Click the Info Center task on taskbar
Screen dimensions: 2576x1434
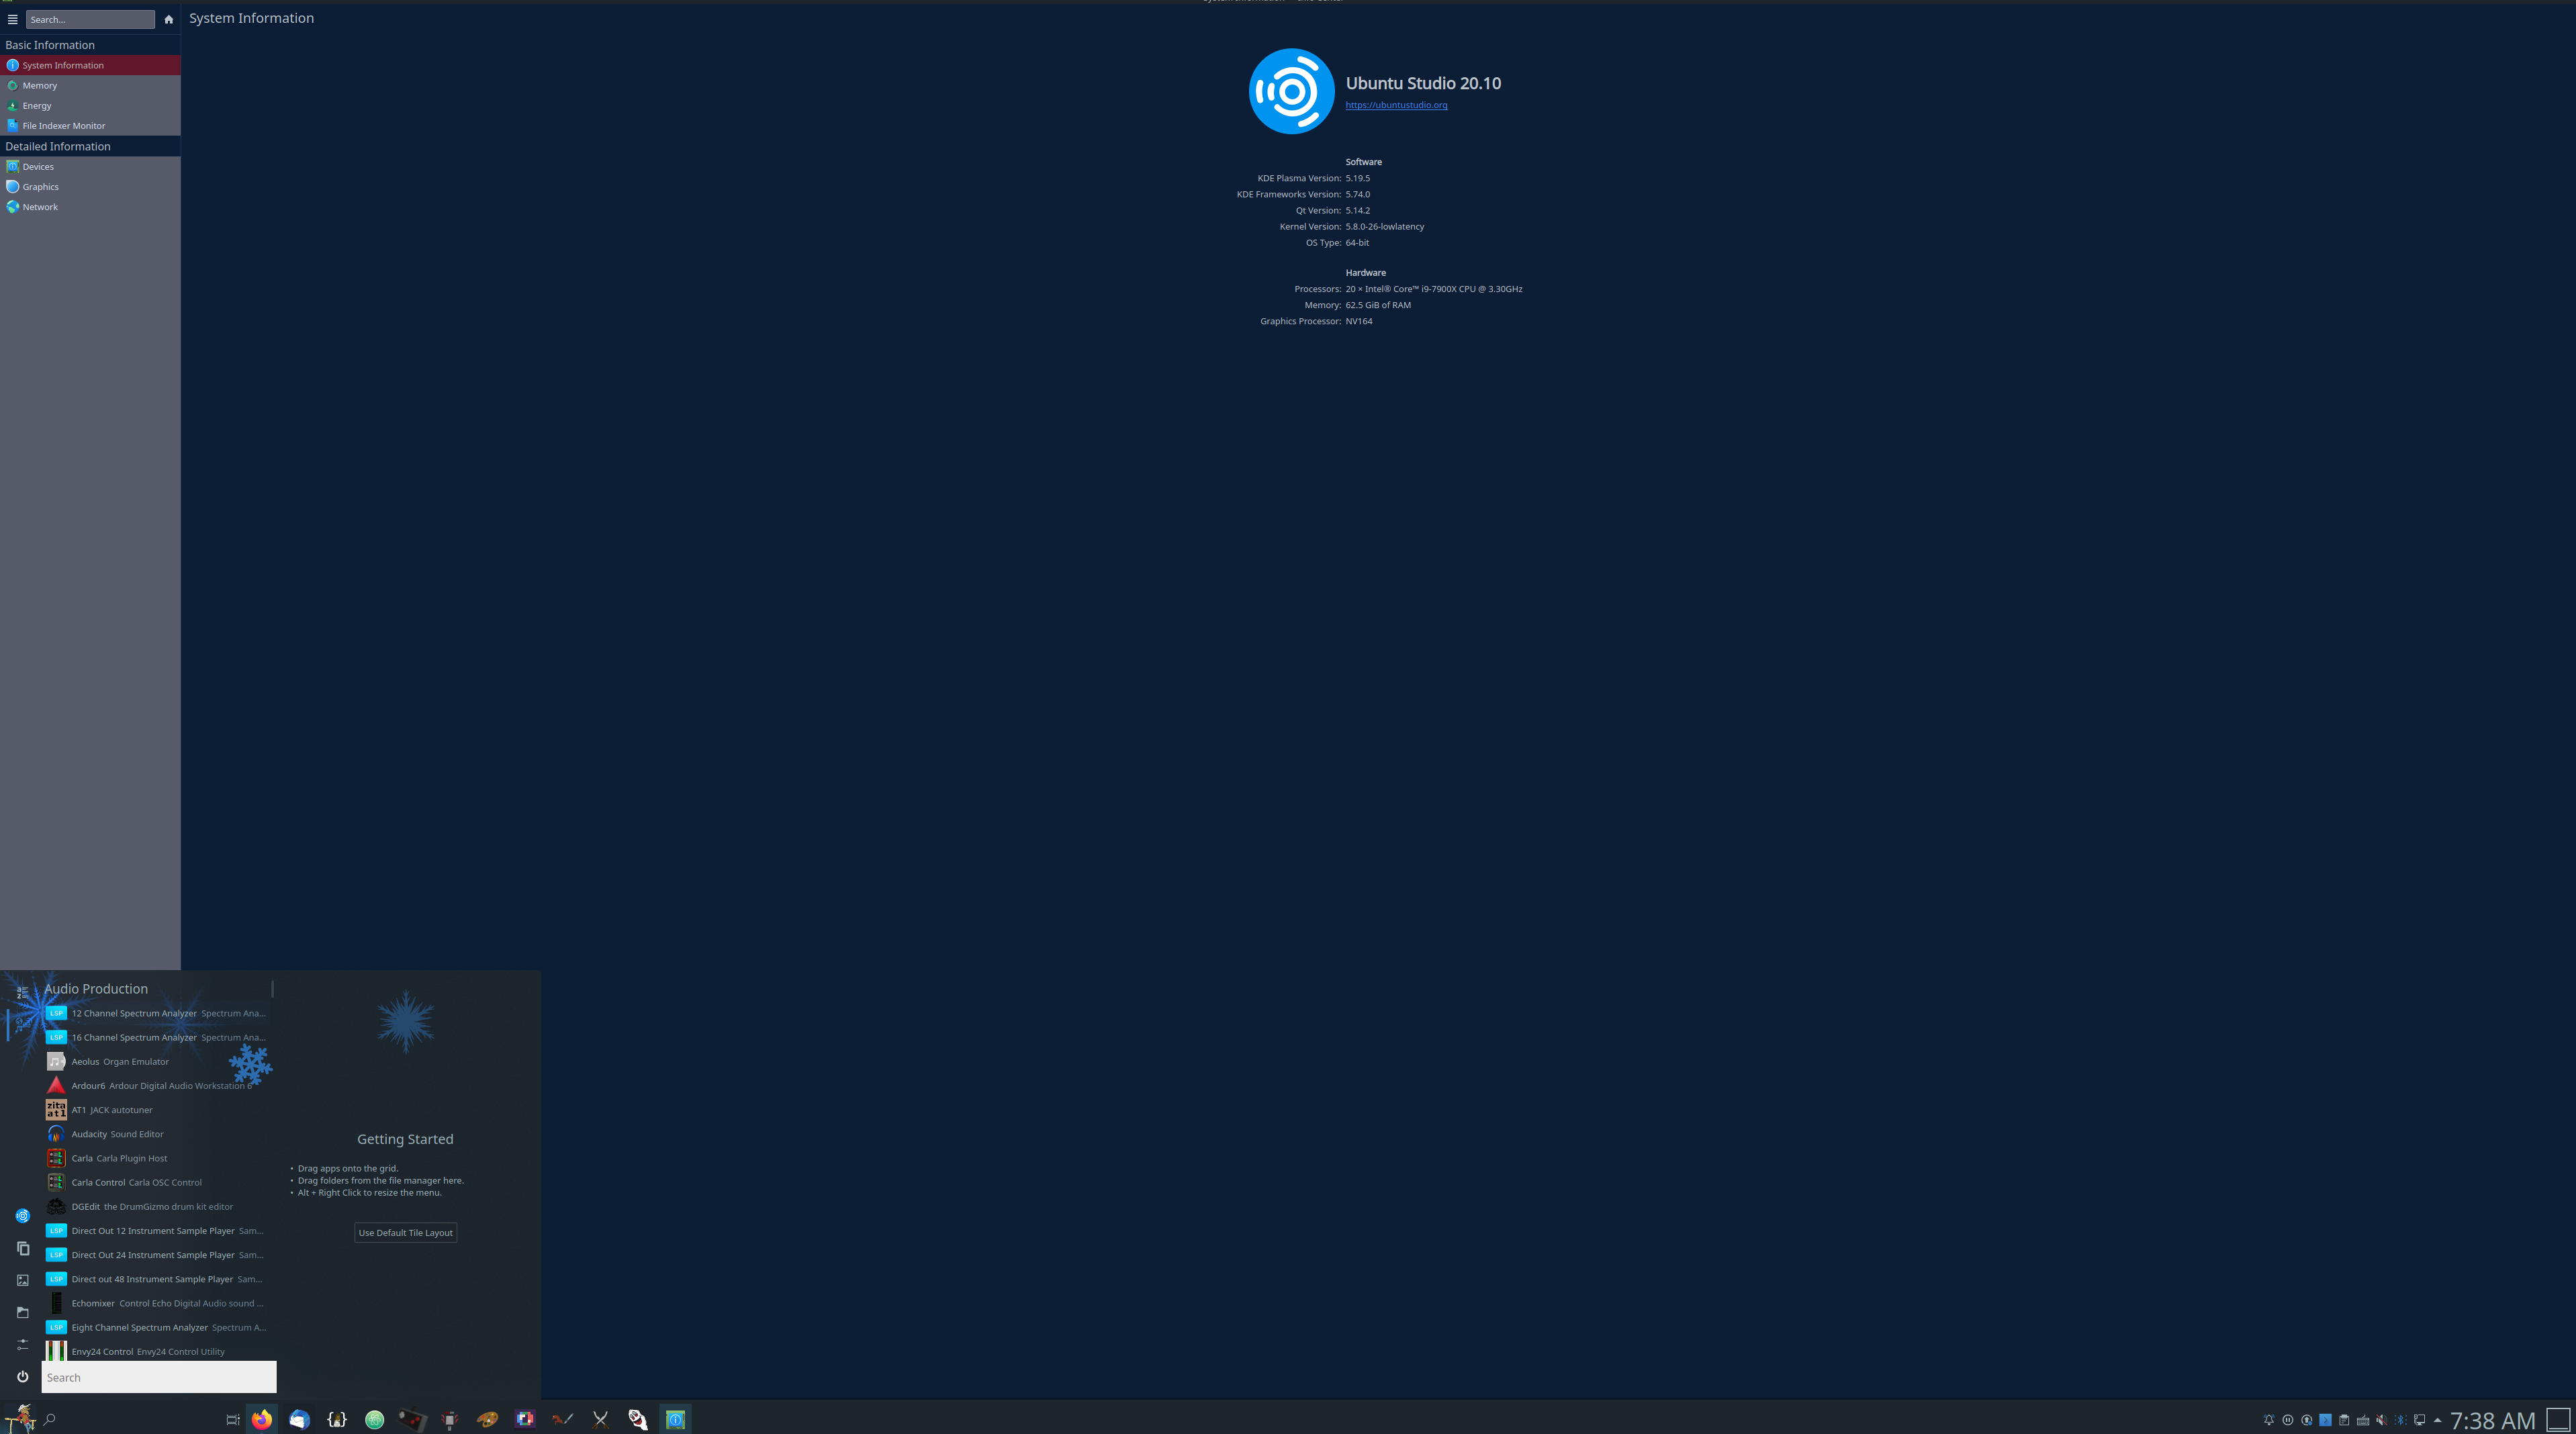675,1419
